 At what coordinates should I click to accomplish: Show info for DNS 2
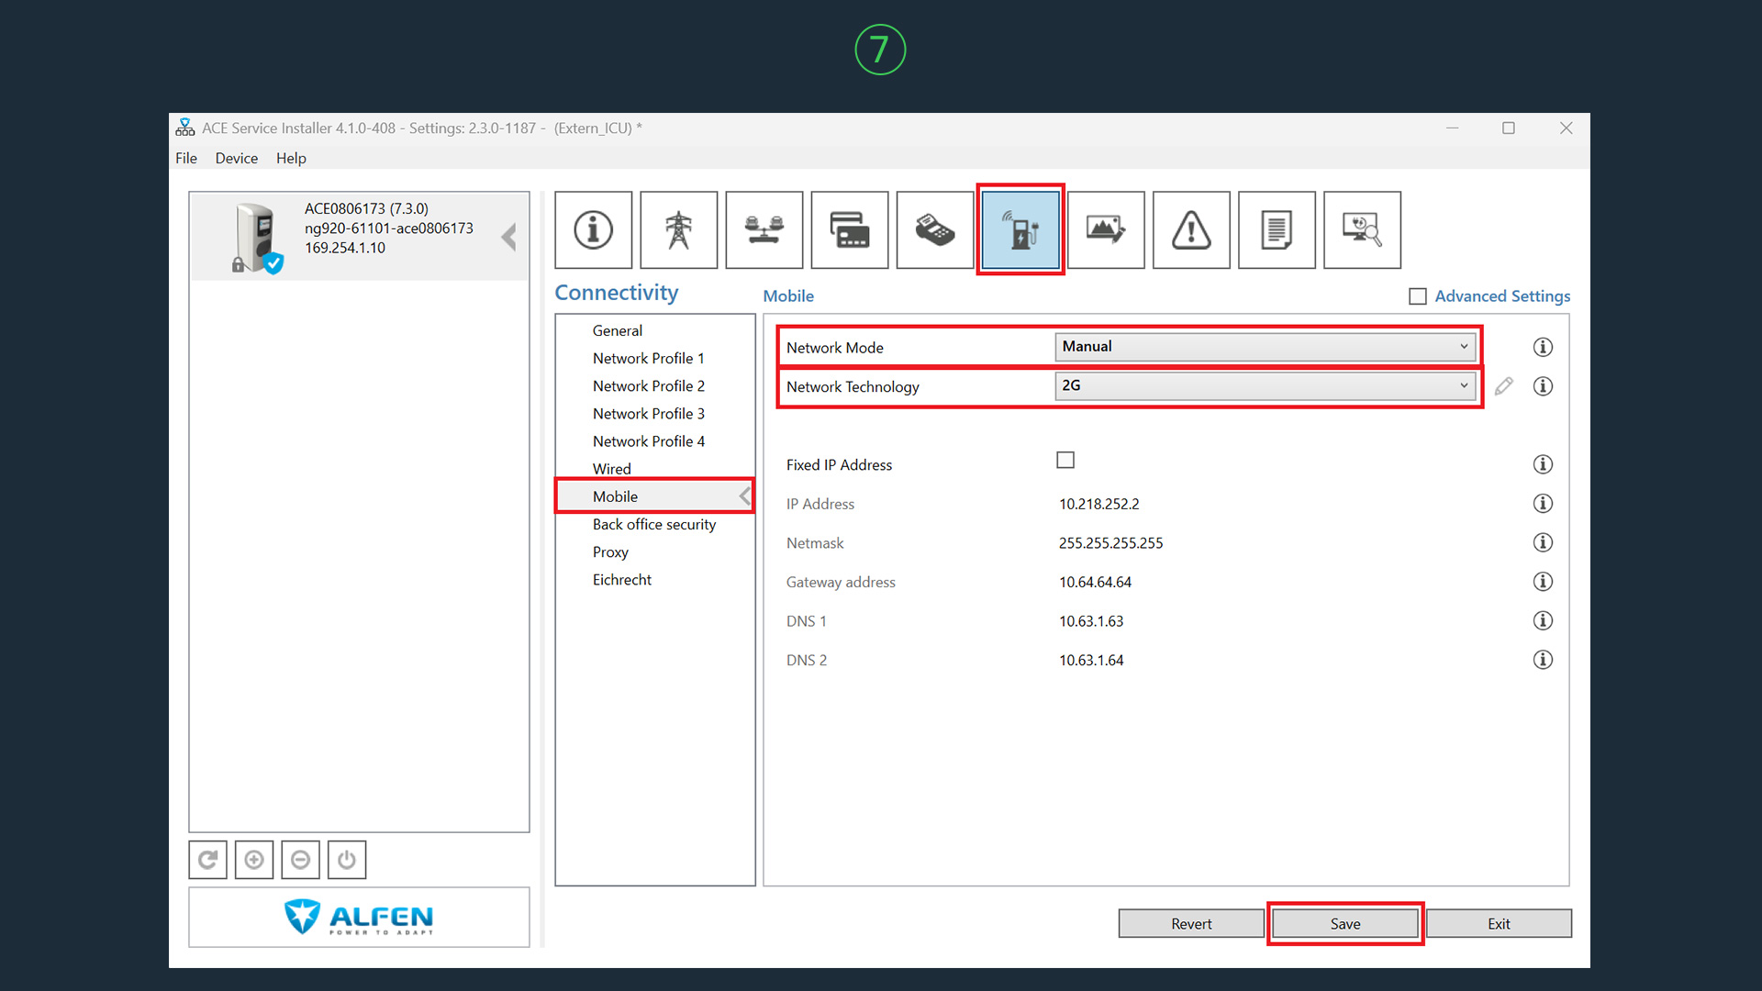coord(1543,660)
